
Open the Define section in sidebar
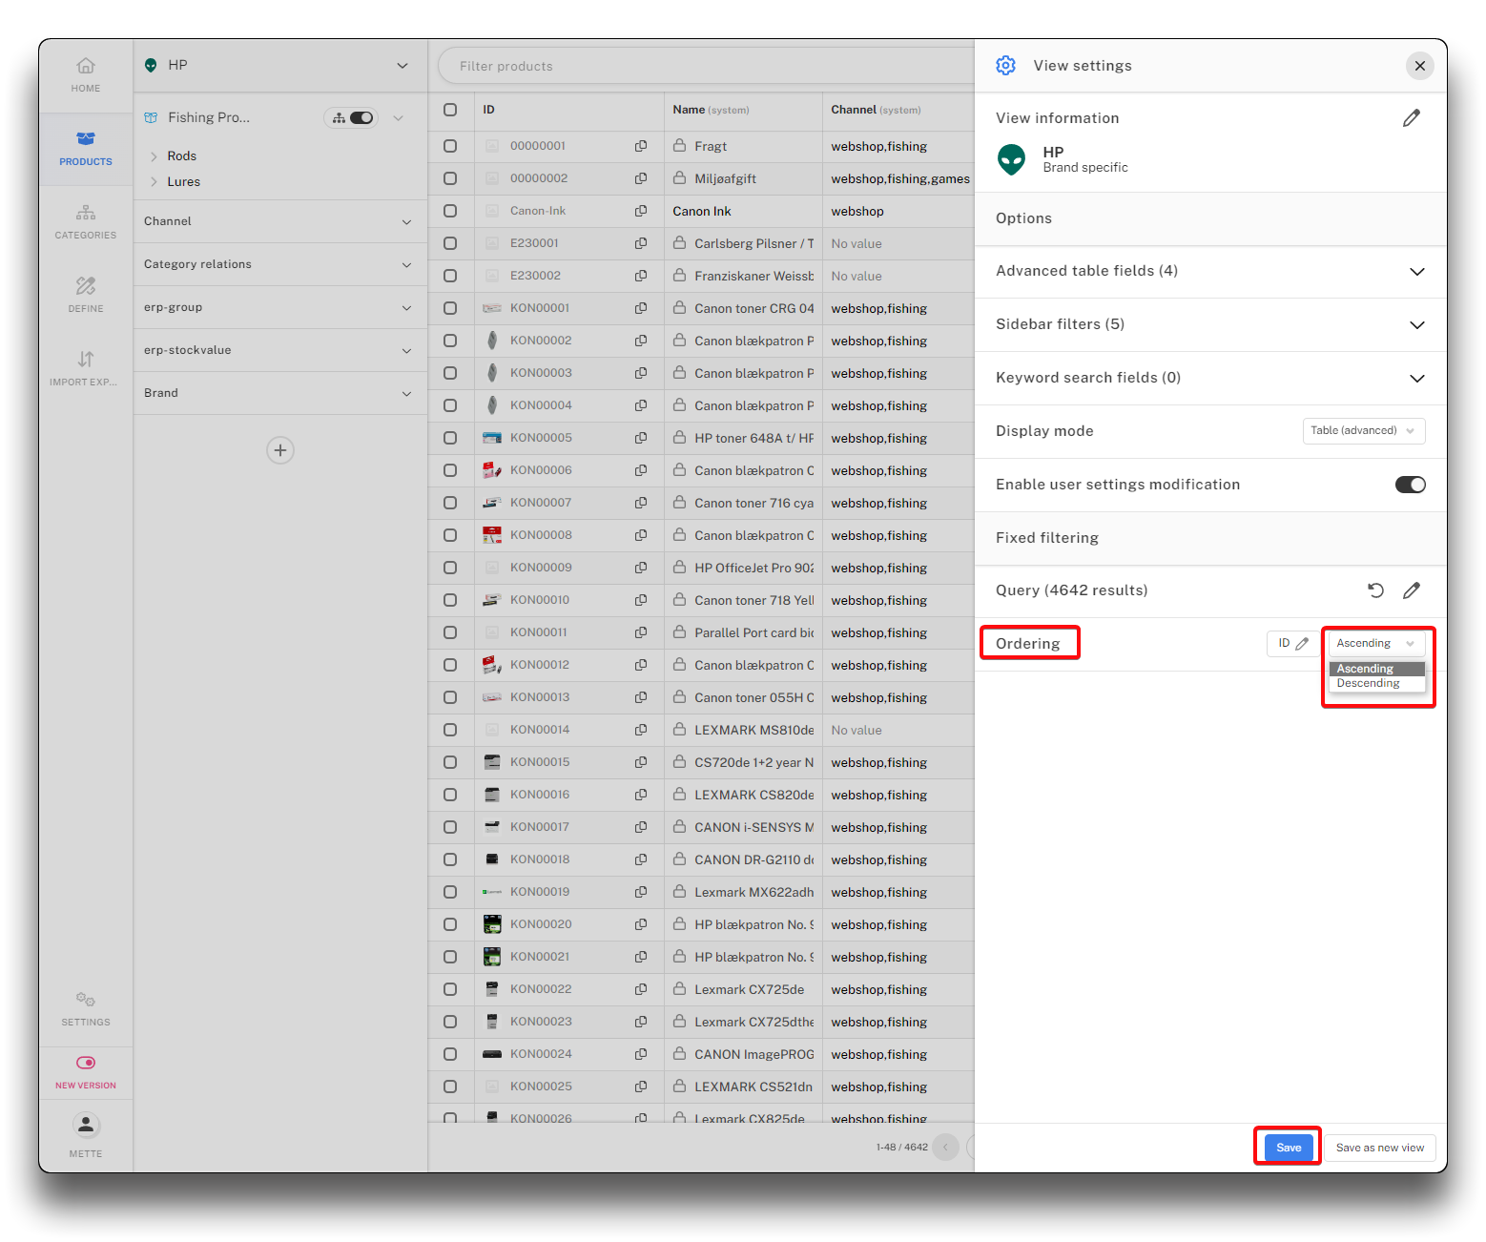86,295
